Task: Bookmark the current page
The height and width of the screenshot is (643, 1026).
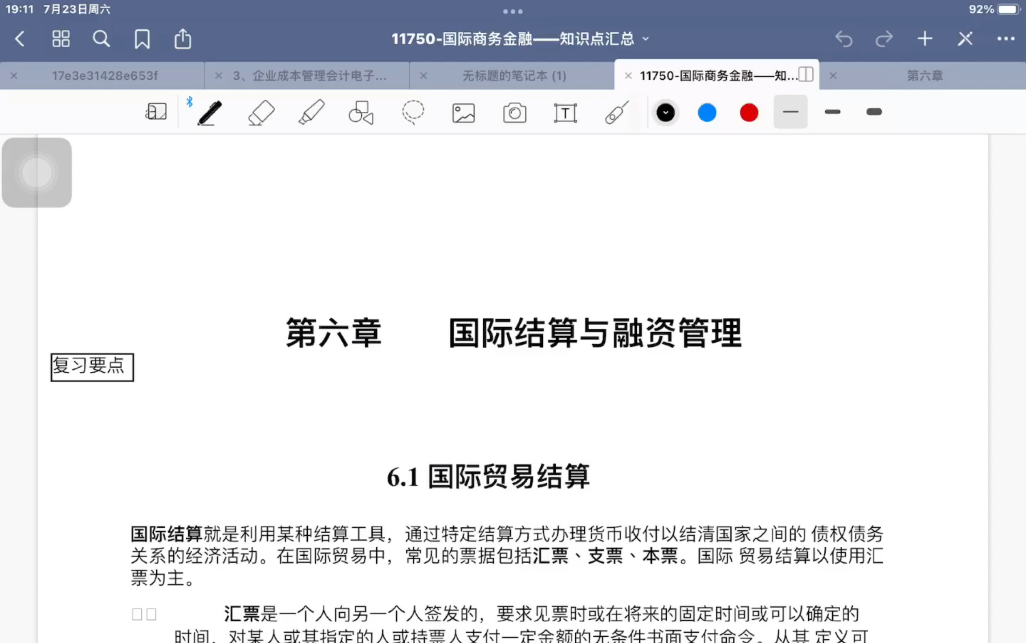Action: point(142,39)
